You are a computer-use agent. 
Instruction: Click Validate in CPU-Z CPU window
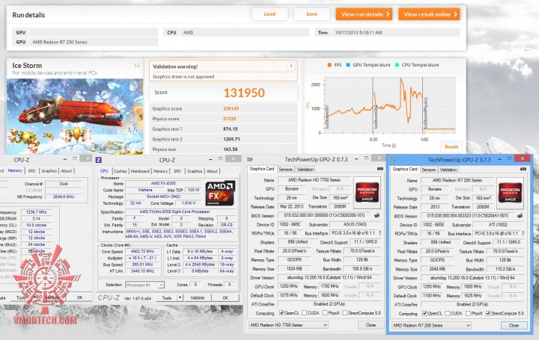[x=198, y=298]
